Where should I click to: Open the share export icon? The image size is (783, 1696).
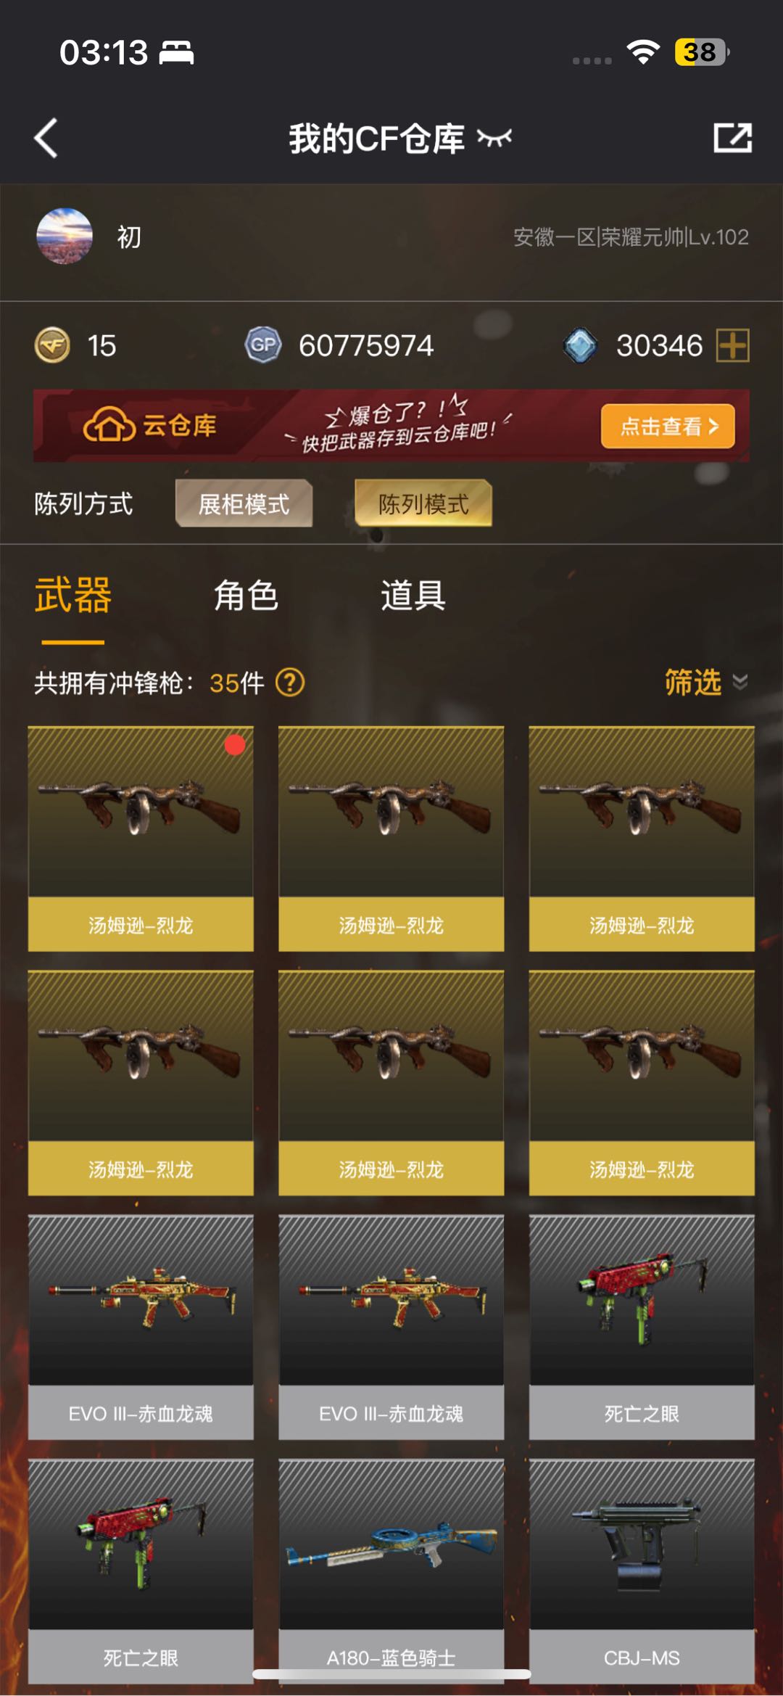click(732, 138)
